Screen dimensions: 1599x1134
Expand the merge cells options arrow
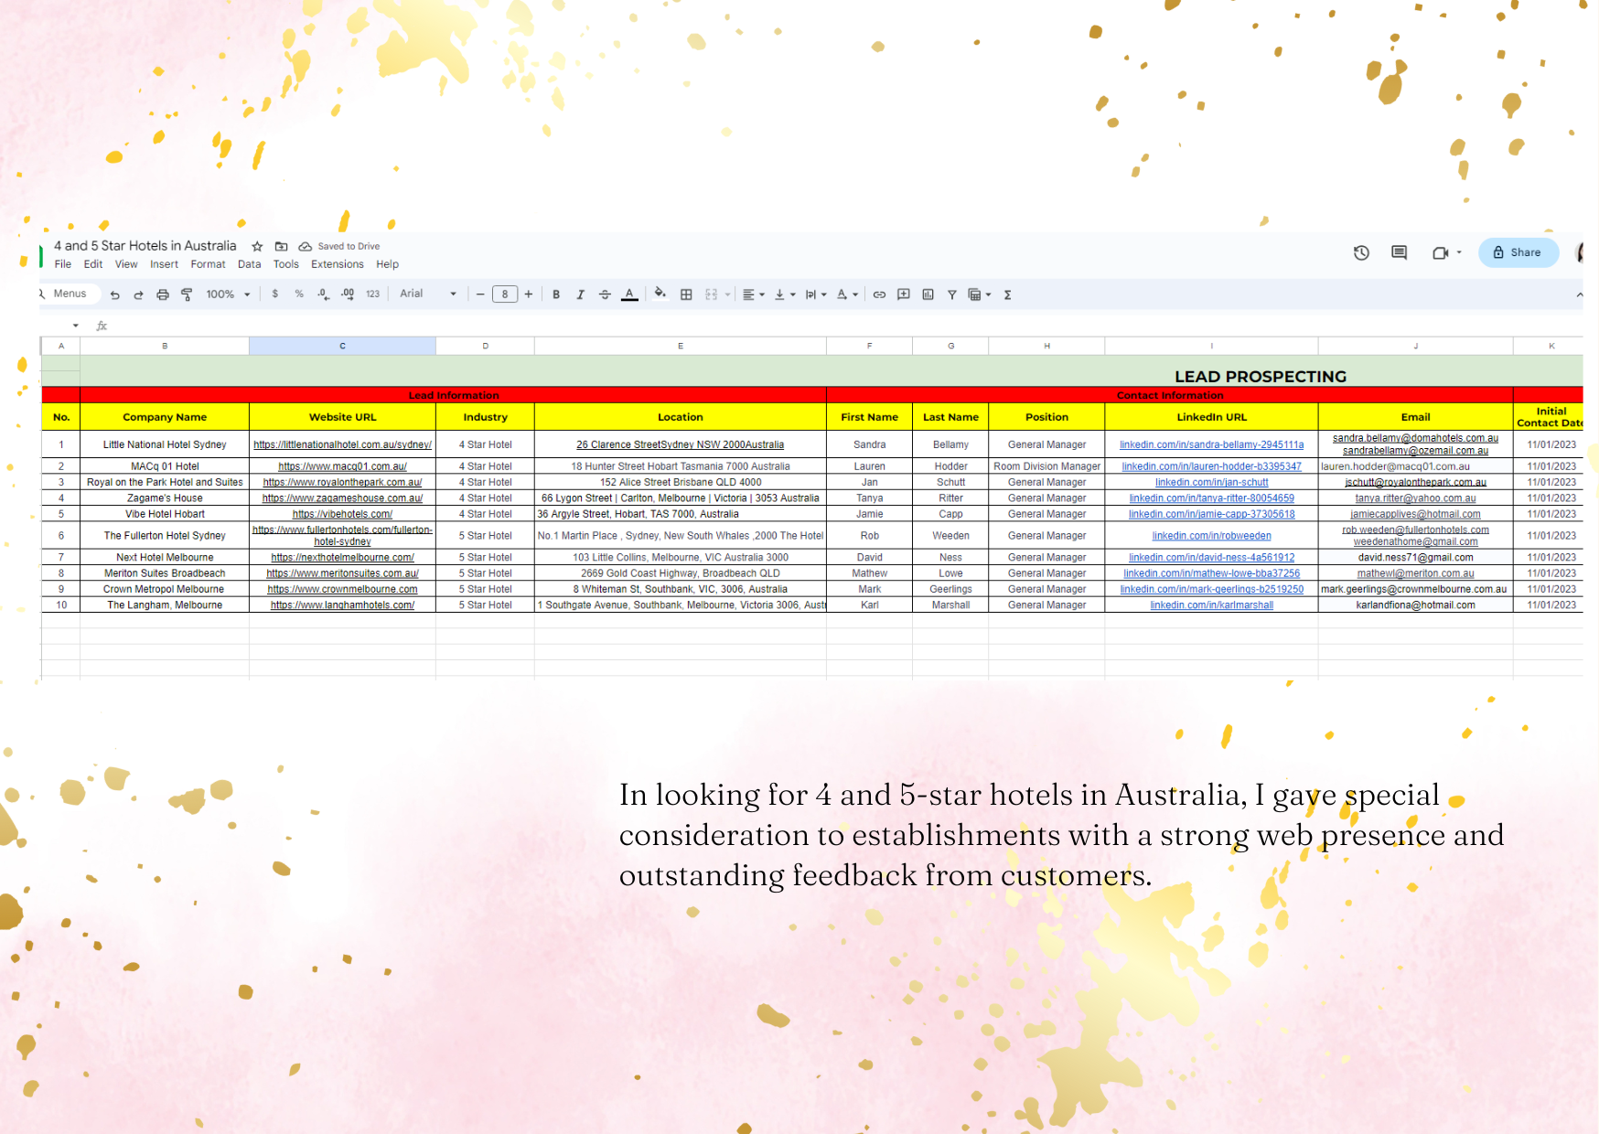(x=728, y=294)
